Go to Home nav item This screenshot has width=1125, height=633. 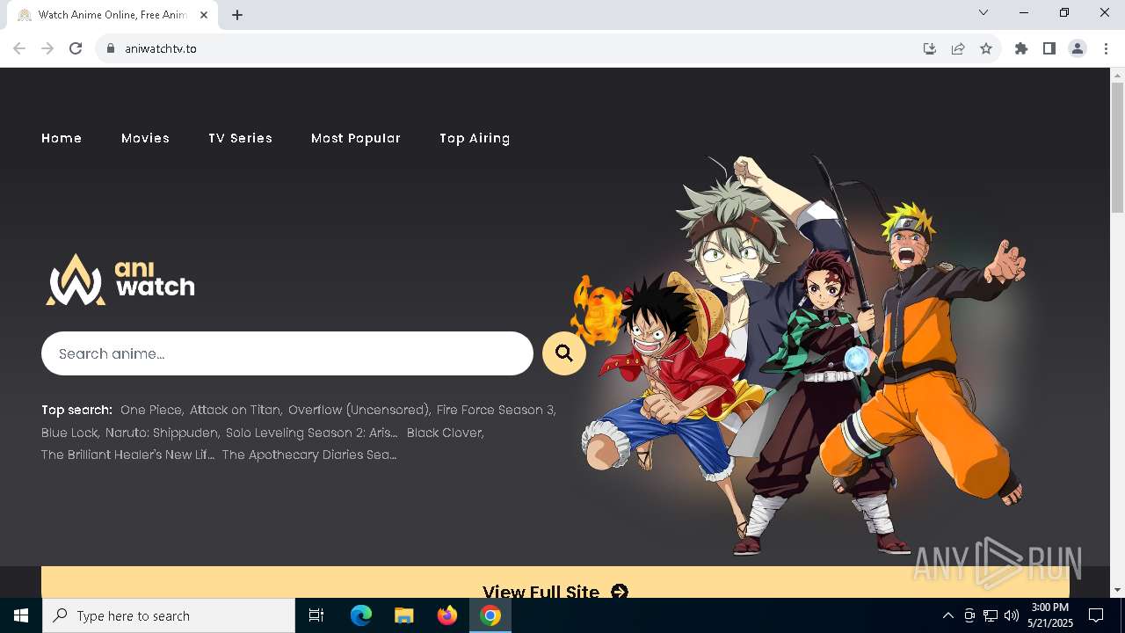62,138
